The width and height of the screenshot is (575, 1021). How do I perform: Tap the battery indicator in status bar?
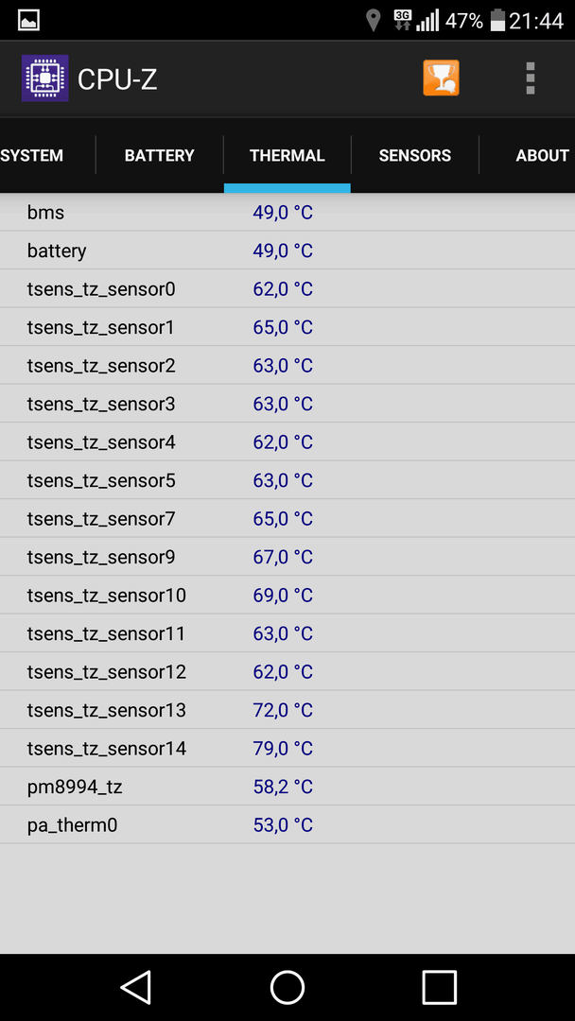[x=498, y=20]
